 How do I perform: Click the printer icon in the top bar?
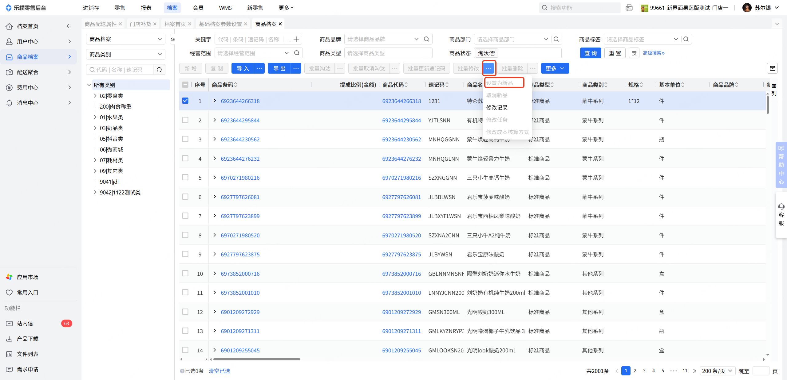[x=629, y=8]
